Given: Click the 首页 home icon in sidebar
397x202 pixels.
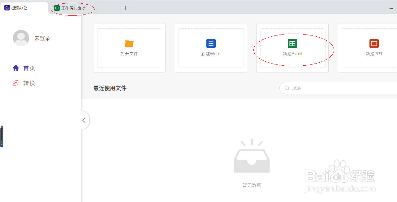Looking at the screenshot, I should (x=16, y=68).
